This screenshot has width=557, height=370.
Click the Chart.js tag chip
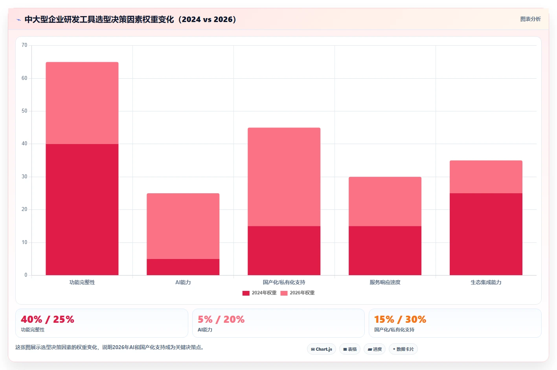coord(322,349)
